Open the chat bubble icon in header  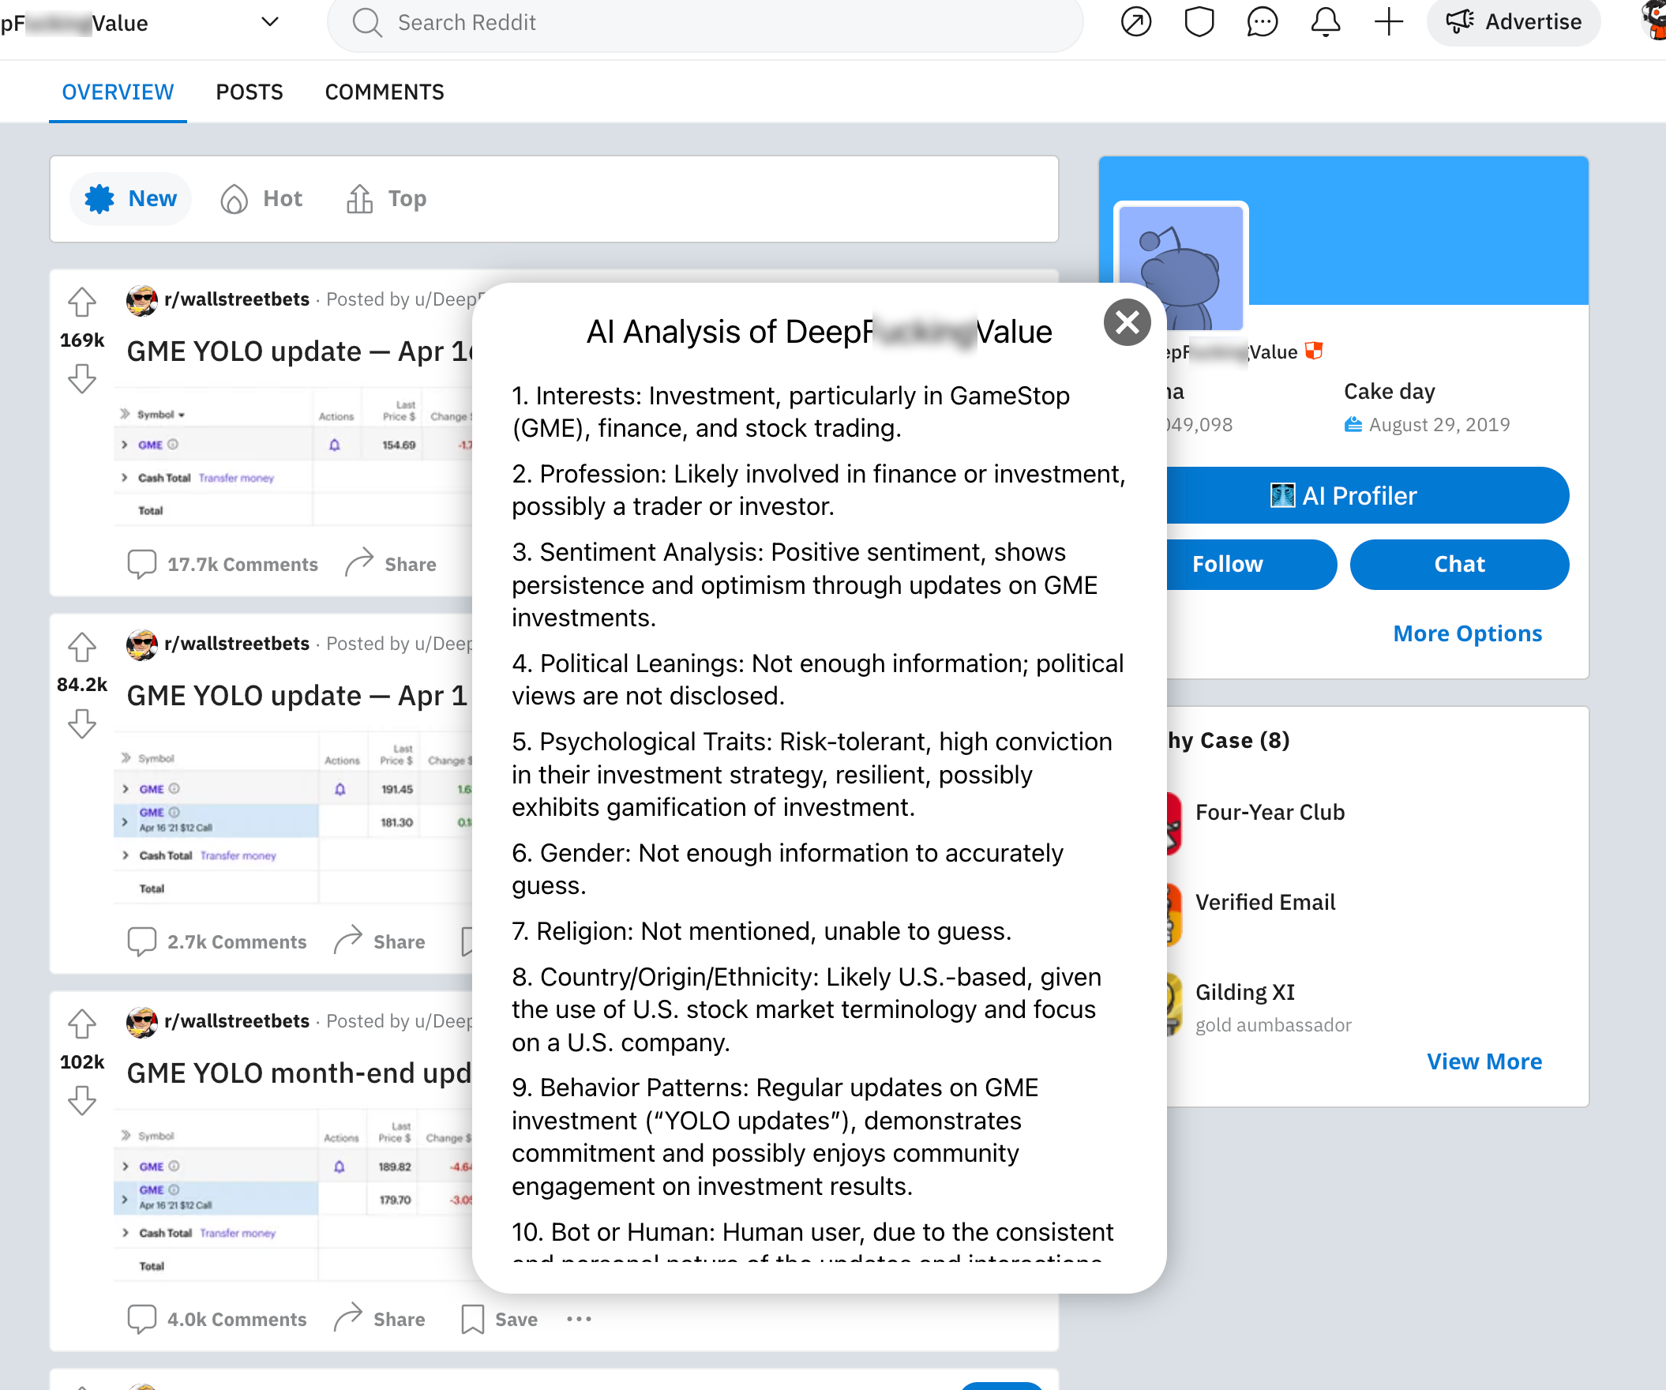tap(1262, 21)
